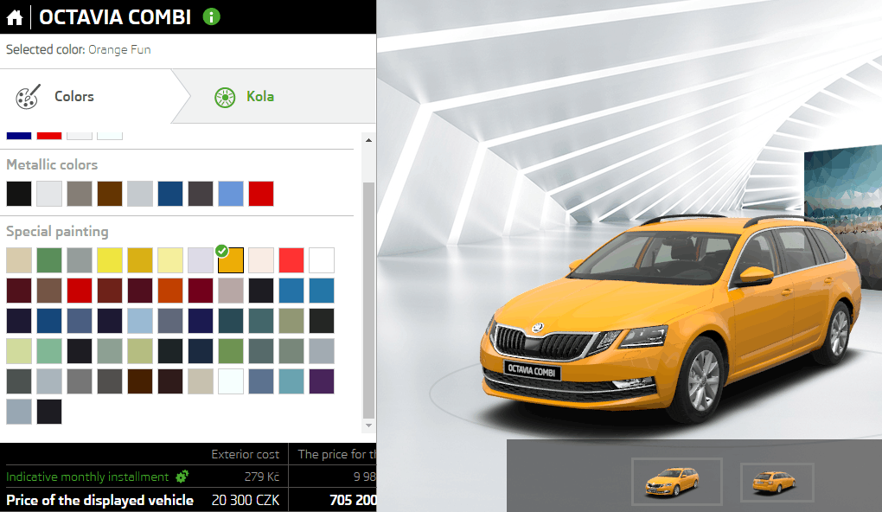This screenshot has width=882, height=512.
Task: Choose the bright yellow special painting swatch
Action: tap(110, 260)
